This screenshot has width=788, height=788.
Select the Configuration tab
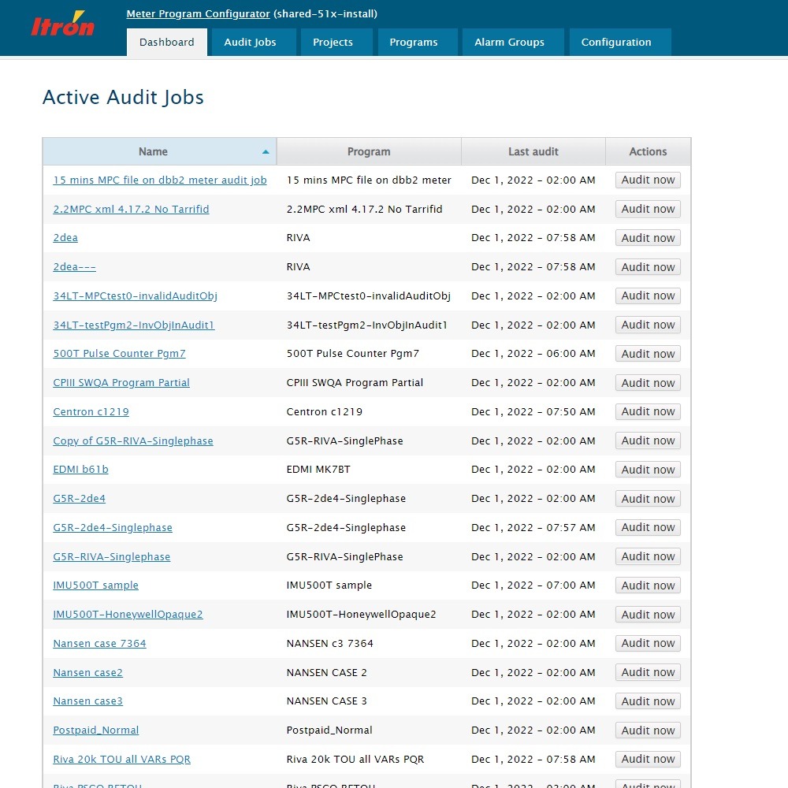click(x=615, y=43)
